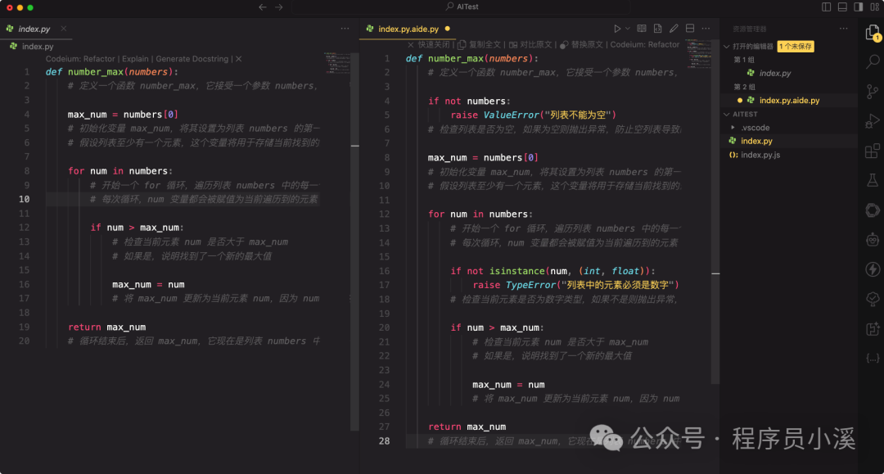Image resolution: width=884 pixels, height=474 pixels.
Task: Select index.py under 第 1 组
Action: click(774, 73)
